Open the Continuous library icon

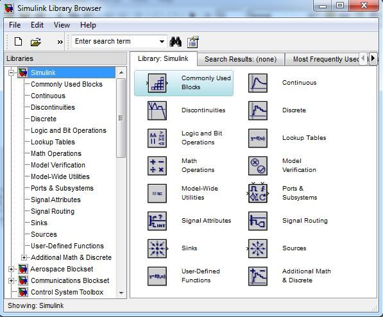(258, 83)
